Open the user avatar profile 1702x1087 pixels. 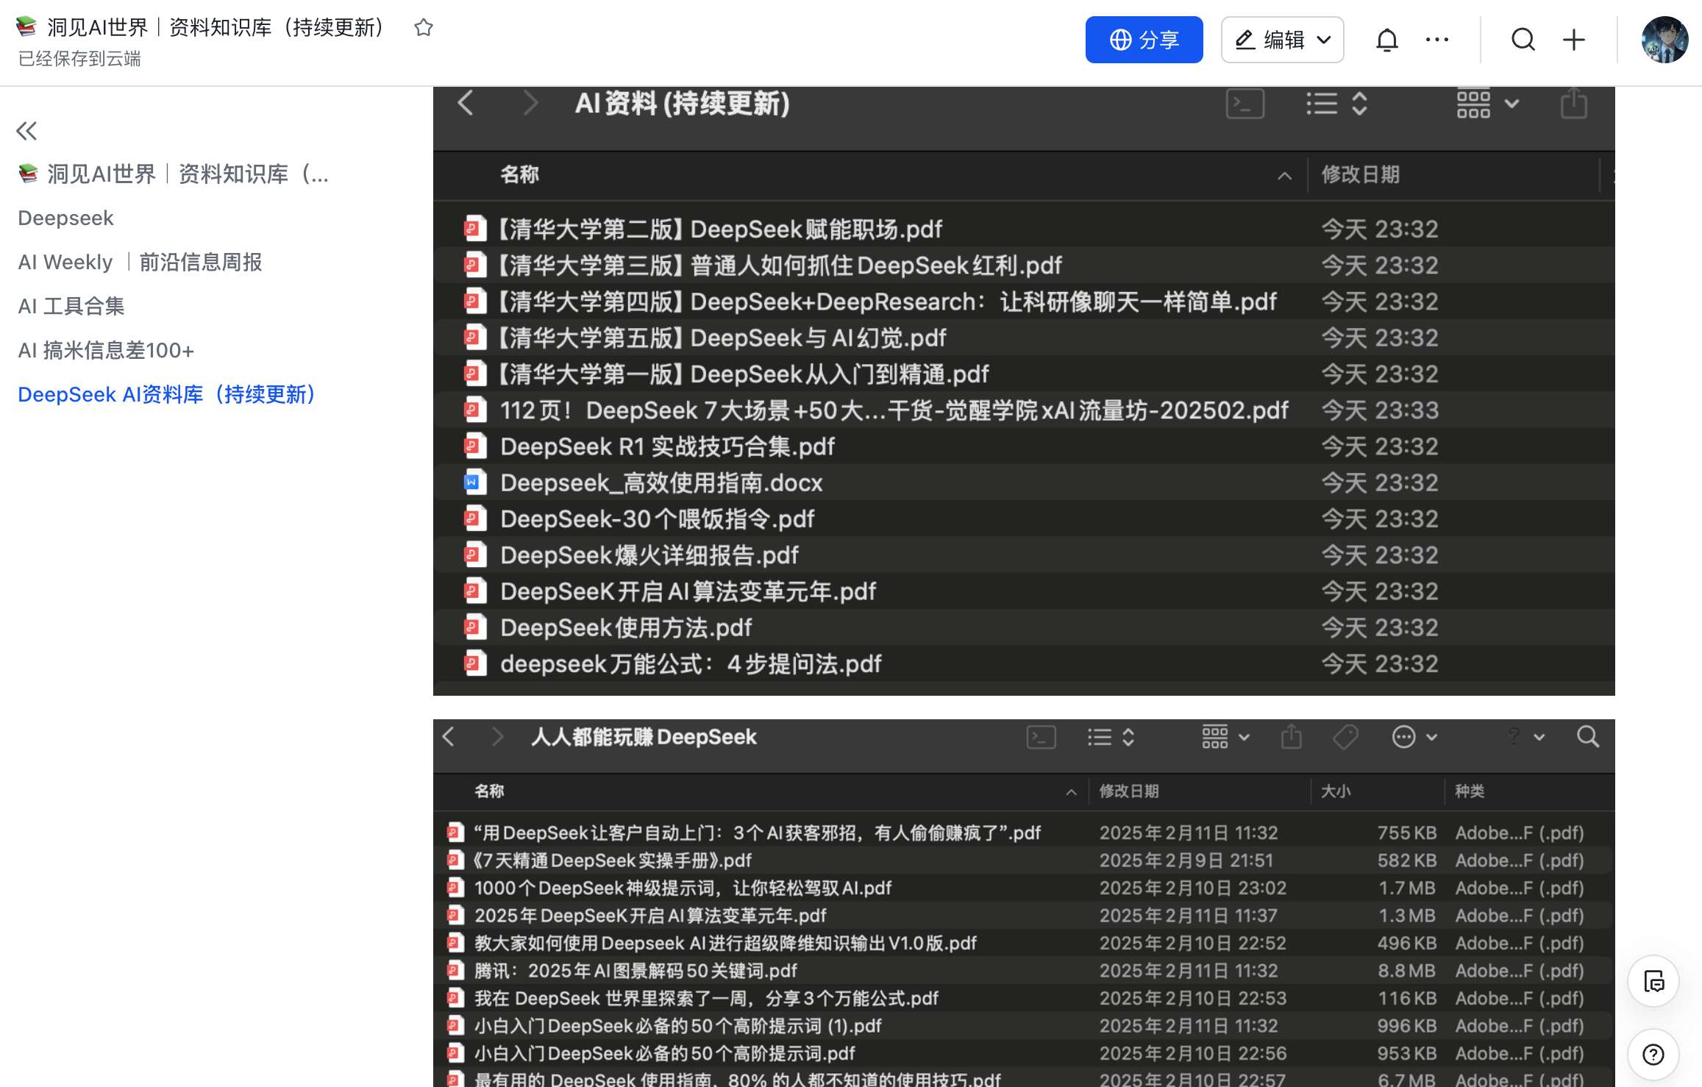tap(1664, 40)
